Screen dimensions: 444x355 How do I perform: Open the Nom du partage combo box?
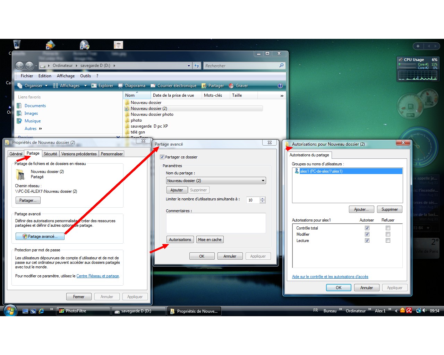(216, 181)
